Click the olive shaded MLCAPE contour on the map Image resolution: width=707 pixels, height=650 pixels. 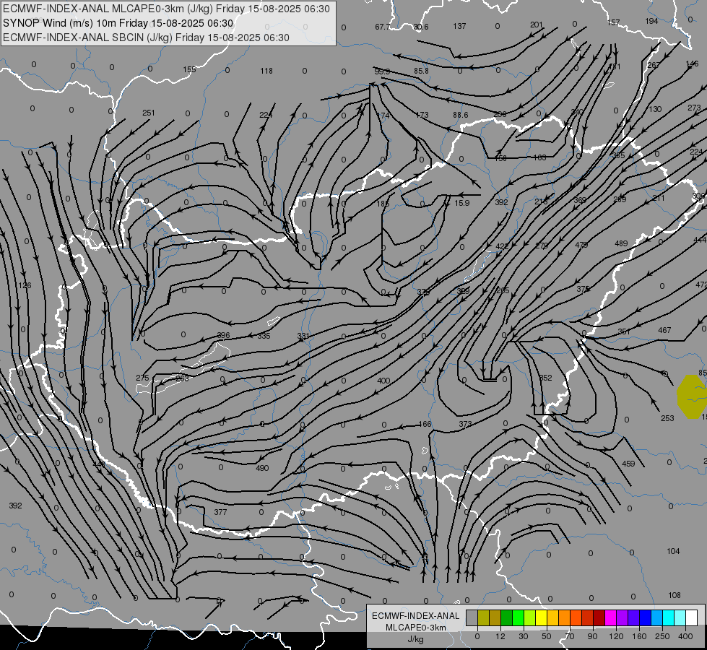click(x=691, y=397)
